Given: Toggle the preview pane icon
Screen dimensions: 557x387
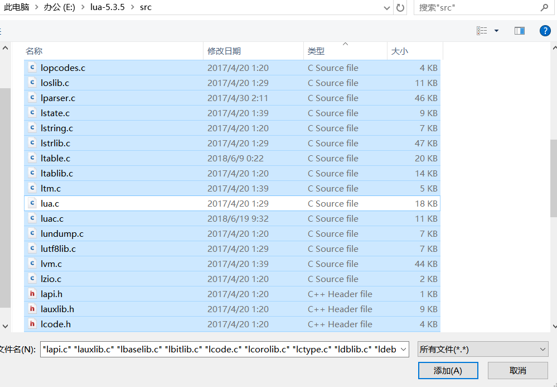Looking at the screenshot, I should coord(519,31).
